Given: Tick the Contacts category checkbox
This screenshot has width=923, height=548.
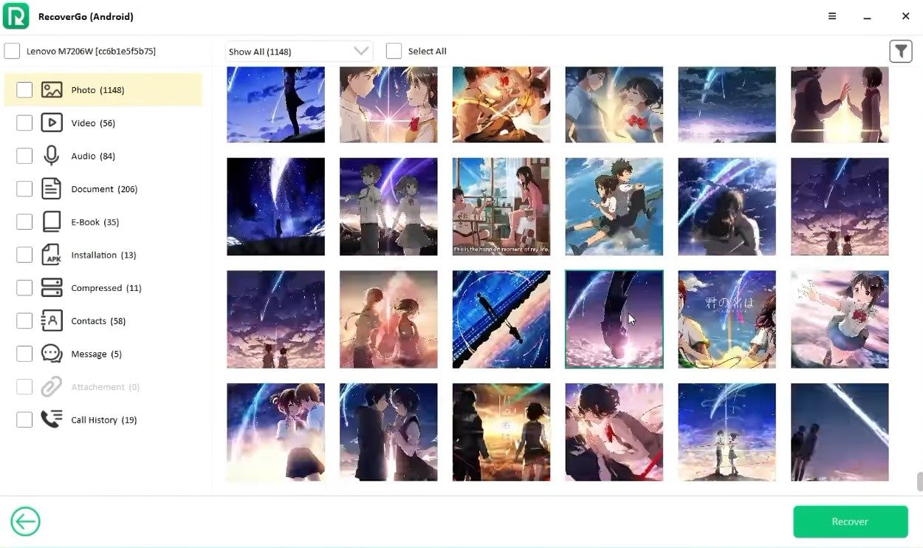Looking at the screenshot, I should tap(24, 321).
